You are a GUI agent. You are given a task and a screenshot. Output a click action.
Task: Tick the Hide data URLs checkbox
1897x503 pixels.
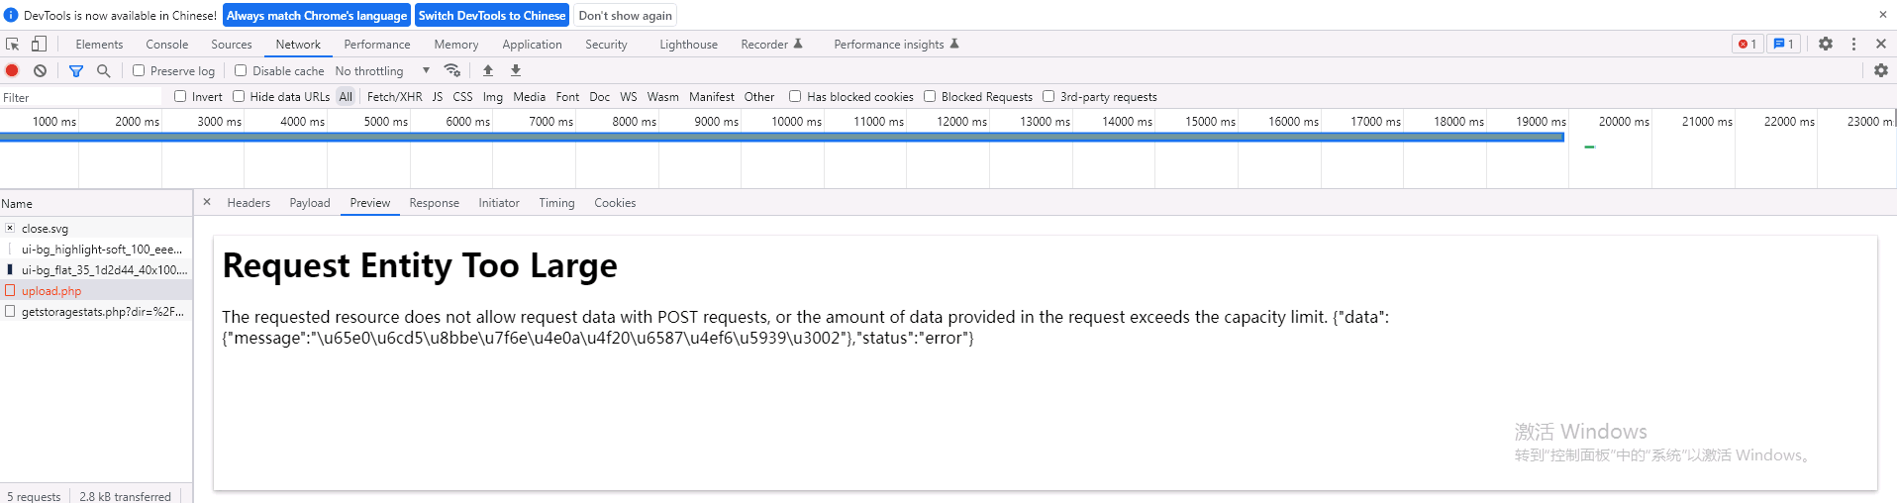point(239,97)
